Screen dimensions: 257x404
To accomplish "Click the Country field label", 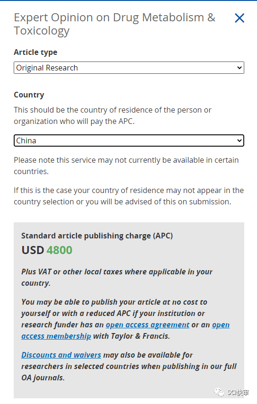I will pyautogui.click(x=29, y=95).
